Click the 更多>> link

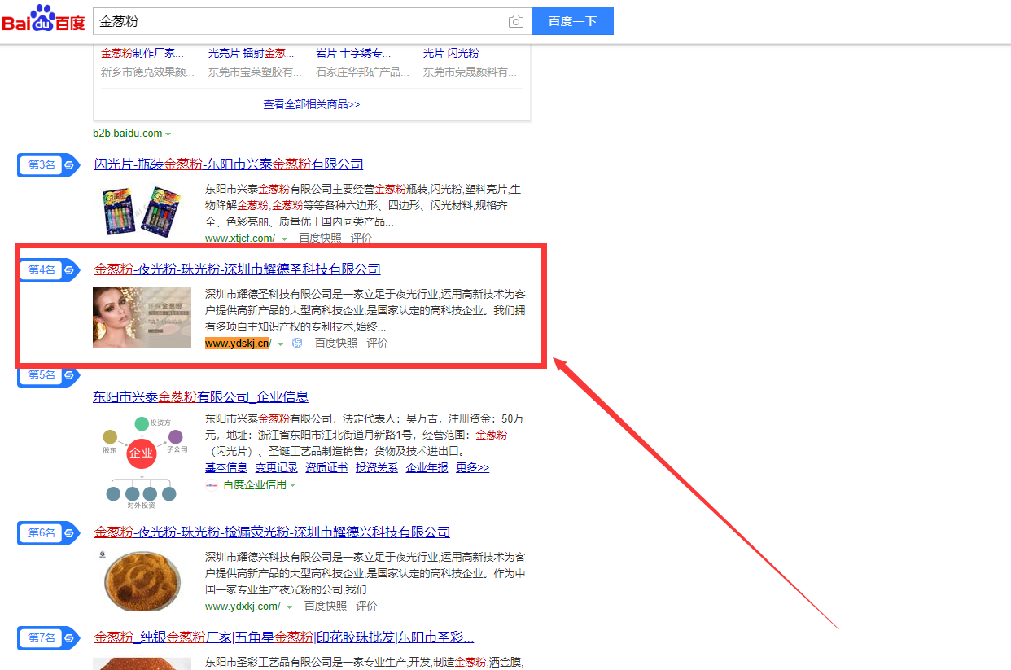[473, 467]
